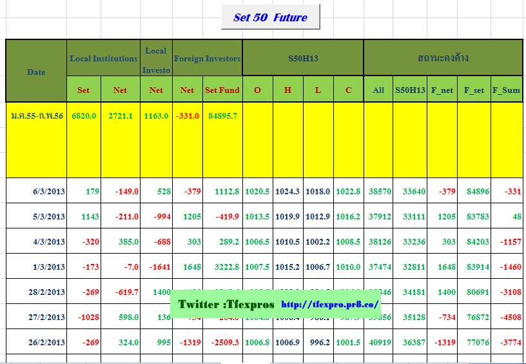
Task: Select the สถานะคงค้าง merged header
Action: pyautogui.click(x=442, y=58)
